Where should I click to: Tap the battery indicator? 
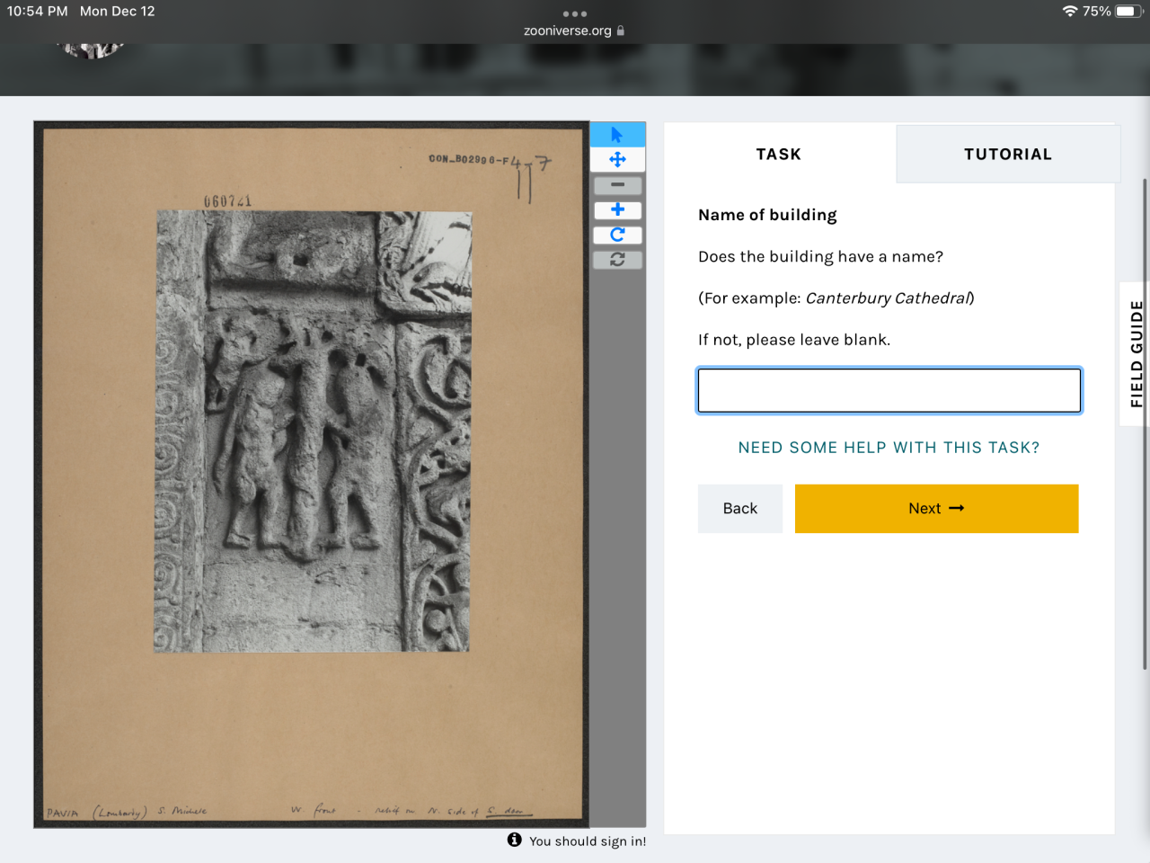[x=1128, y=12]
